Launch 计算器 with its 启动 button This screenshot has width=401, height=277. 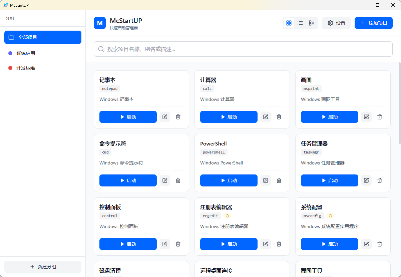[x=229, y=117]
